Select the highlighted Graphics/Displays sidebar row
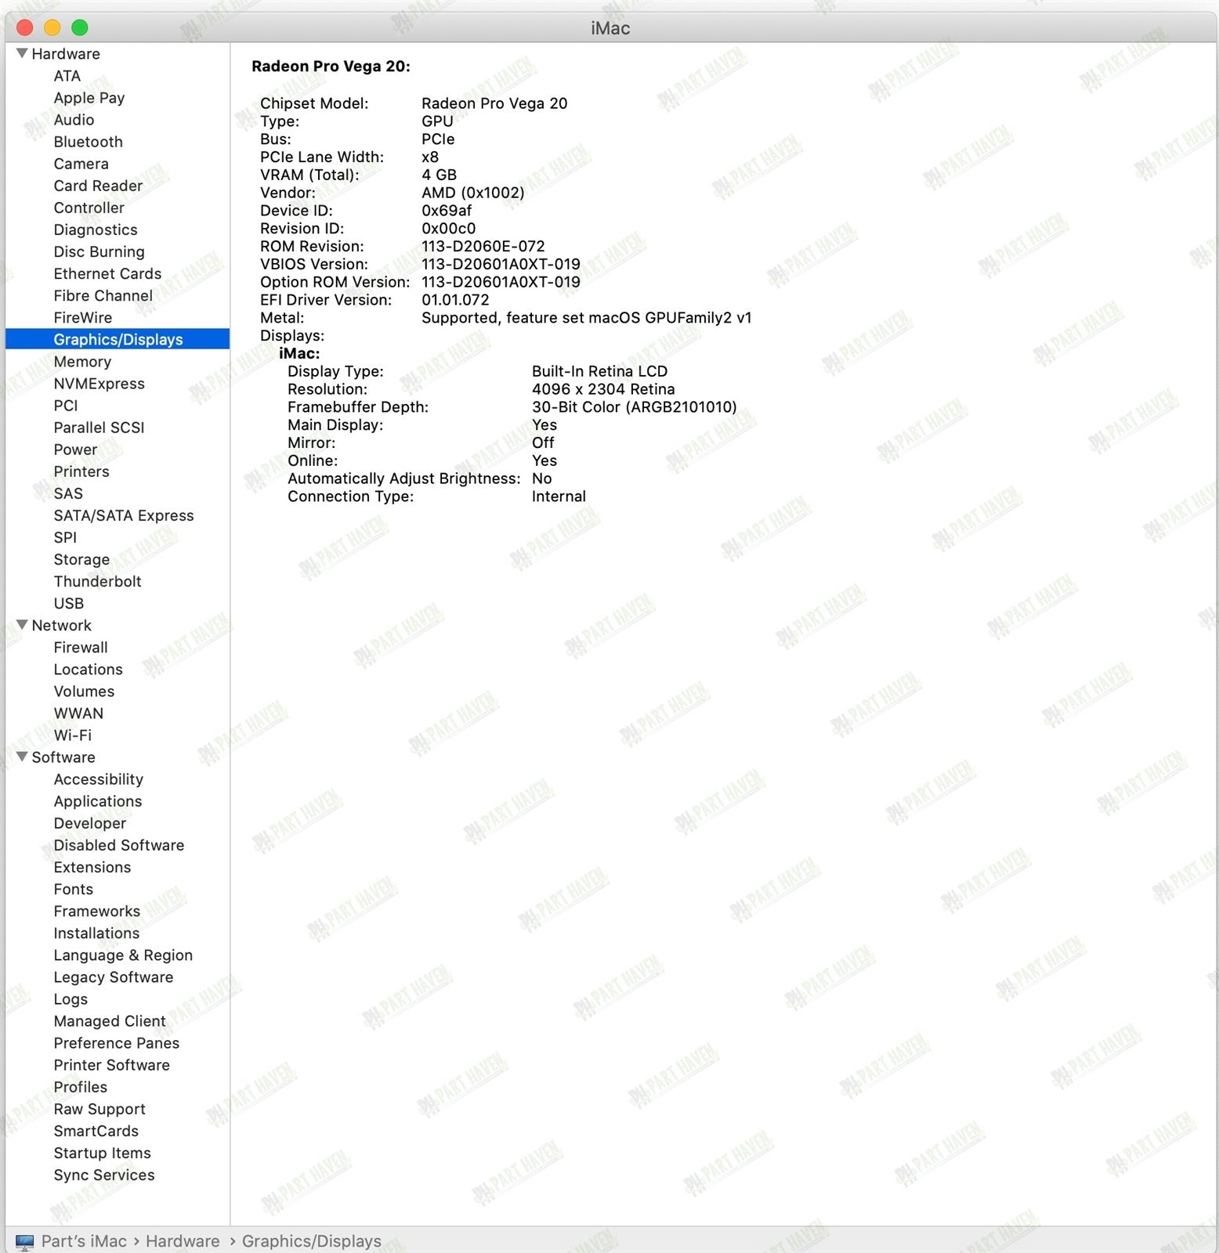 point(118,339)
